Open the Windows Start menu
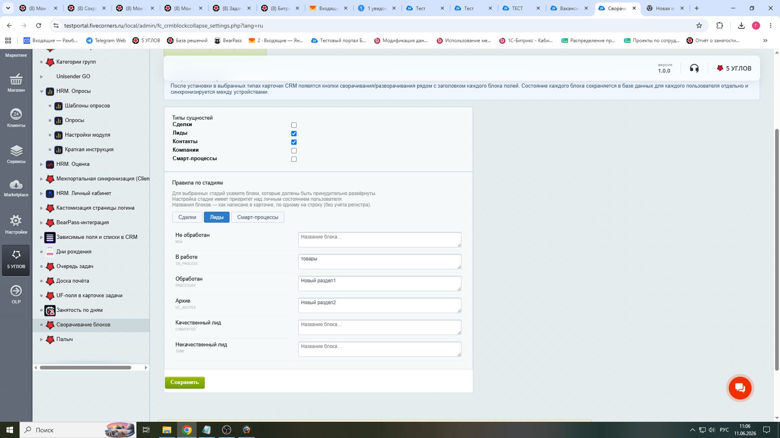 tap(10, 430)
